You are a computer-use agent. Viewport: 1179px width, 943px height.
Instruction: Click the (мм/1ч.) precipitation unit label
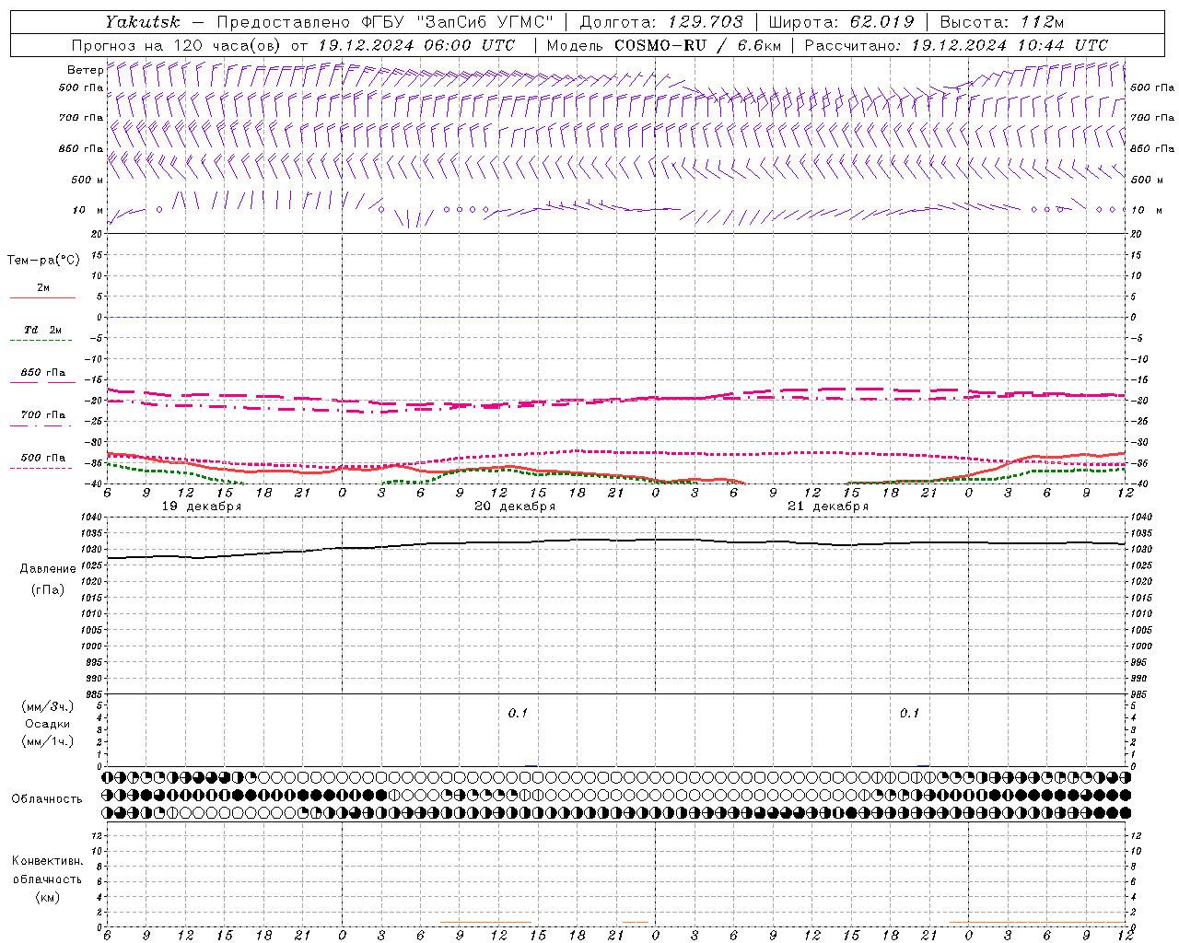48,741
